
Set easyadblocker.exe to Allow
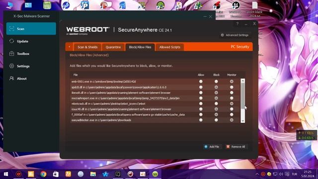pyautogui.click(x=201, y=120)
